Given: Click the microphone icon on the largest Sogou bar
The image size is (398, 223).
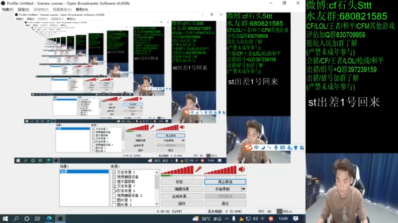Looking at the screenshot, I should click(x=276, y=147).
